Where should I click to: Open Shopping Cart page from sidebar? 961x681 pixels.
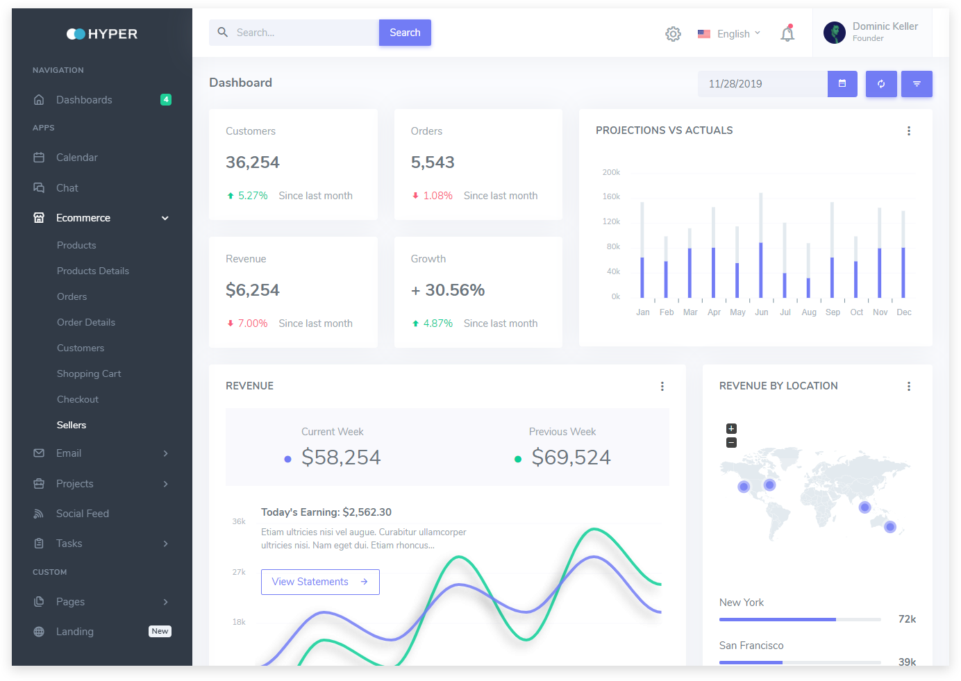coord(89,373)
